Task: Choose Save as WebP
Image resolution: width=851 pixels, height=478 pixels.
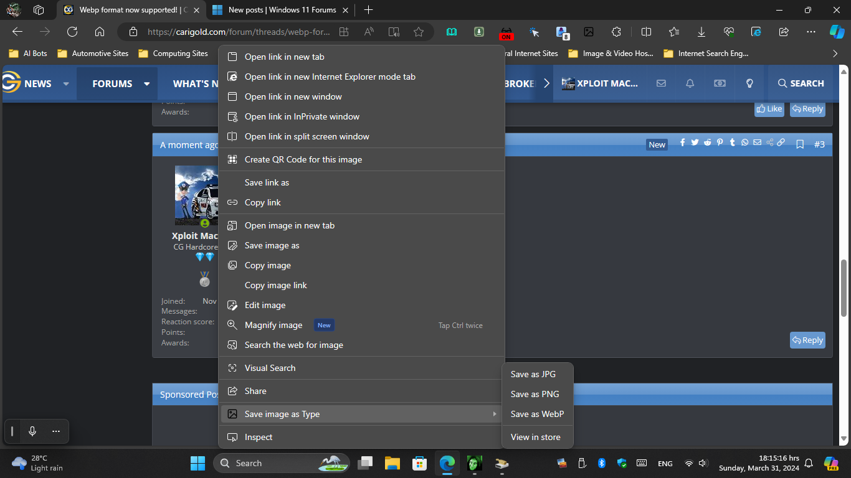Action: pyautogui.click(x=538, y=414)
